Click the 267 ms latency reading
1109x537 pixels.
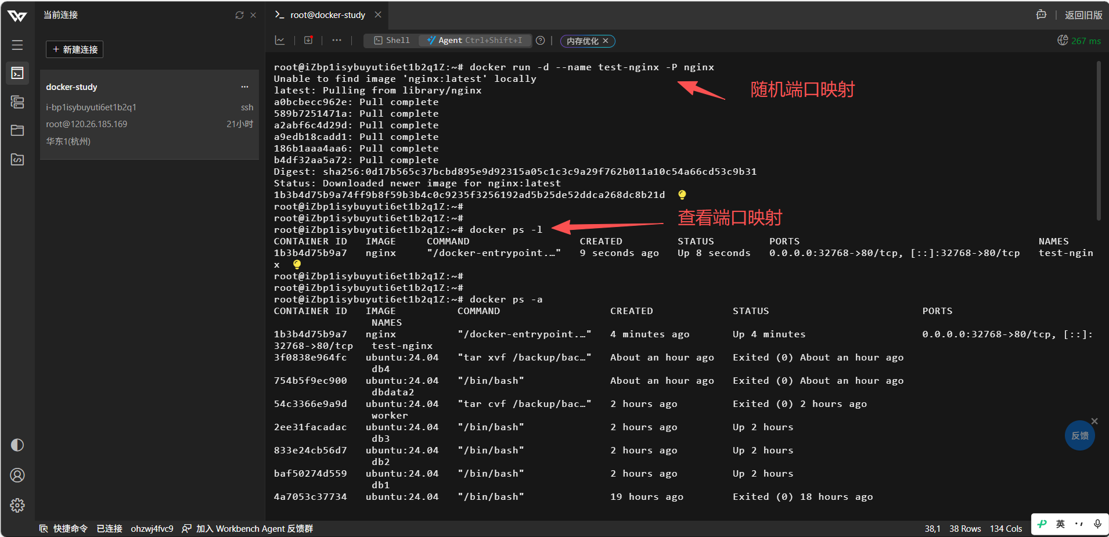1086,41
